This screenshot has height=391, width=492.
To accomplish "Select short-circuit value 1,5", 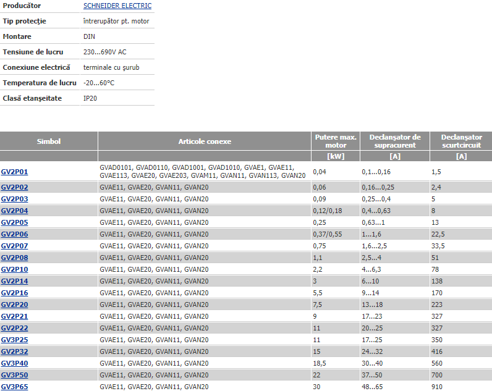I will pyautogui.click(x=436, y=172).
